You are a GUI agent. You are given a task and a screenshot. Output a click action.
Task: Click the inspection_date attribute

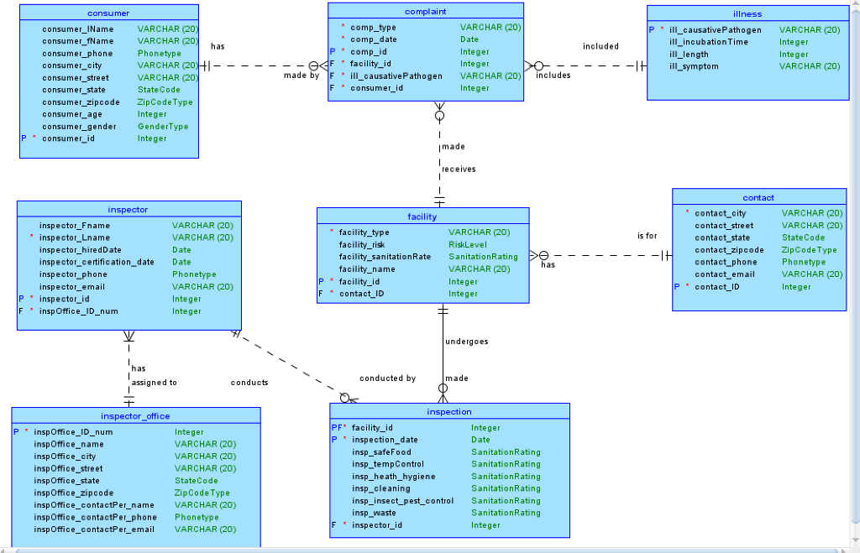[x=385, y=440]
